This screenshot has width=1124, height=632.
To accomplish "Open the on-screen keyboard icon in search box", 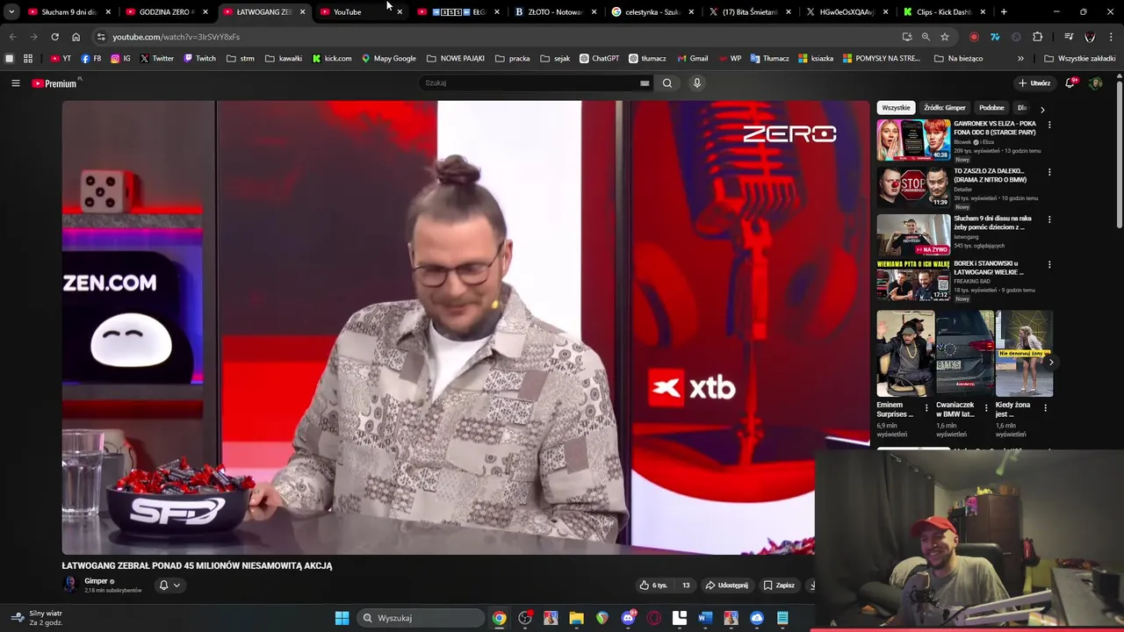I will point(645,83).
